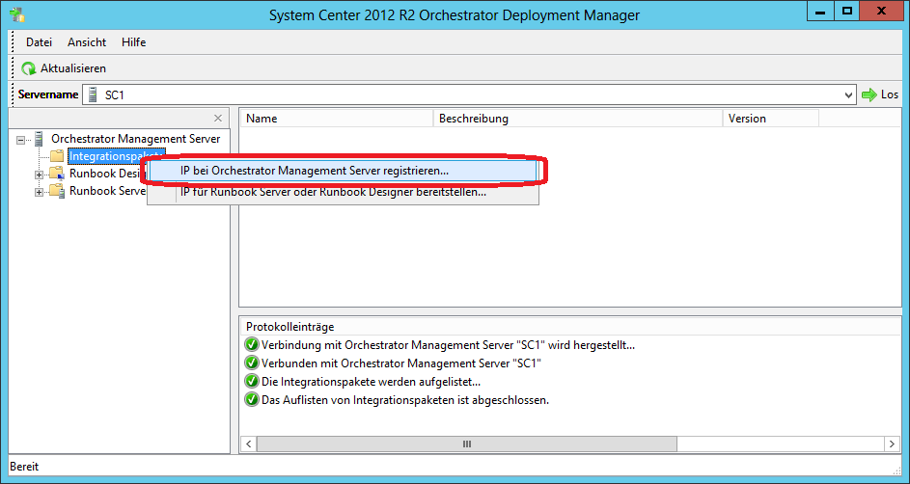This screenshot has width=910, height=484.
Task: Click check icon for Verbunden mit Server entry
Action: [x=251, y=363]
